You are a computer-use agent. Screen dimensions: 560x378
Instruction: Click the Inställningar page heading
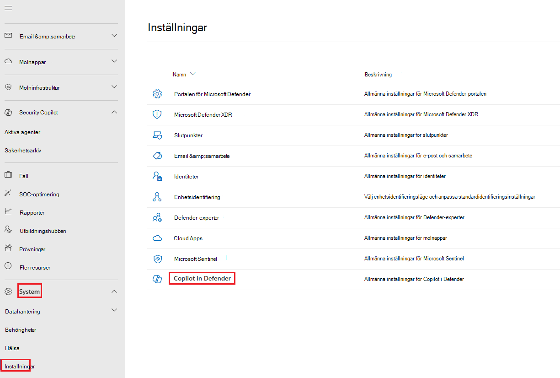tap(177, 27)
